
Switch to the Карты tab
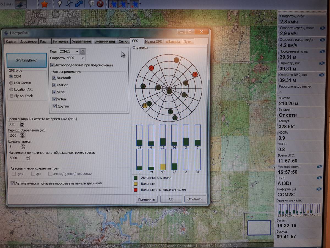tap(11, 42)
